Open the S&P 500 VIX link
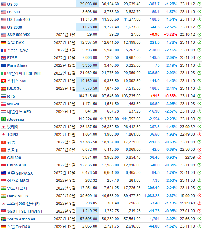 [x=18, y=35]
